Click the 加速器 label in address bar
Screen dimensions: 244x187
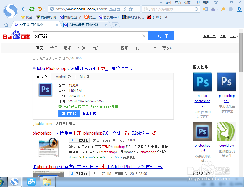(115, 9)
